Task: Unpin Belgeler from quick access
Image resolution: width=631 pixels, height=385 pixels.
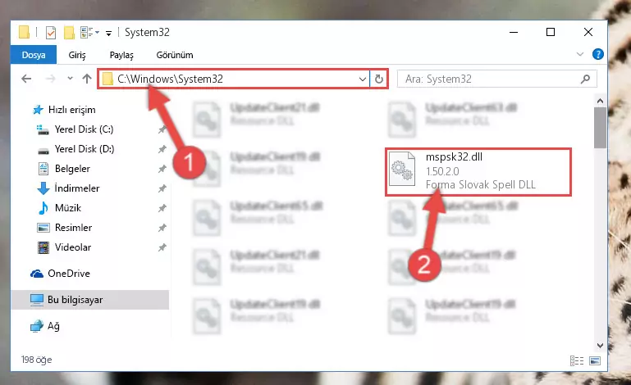Action: click(162, 169)
